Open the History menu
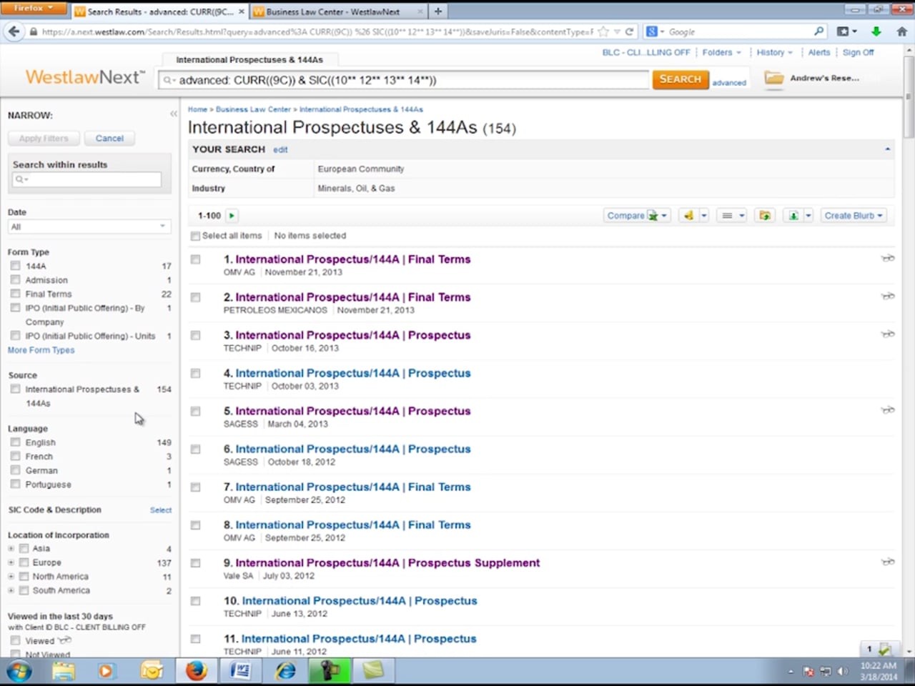The width and height of the screenshot is (915, 686). 774,52
